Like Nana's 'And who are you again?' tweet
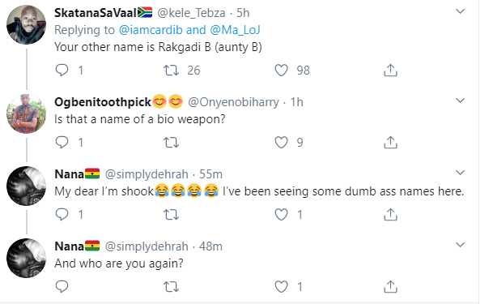489x304 pixels. click(x=281, y=286)
